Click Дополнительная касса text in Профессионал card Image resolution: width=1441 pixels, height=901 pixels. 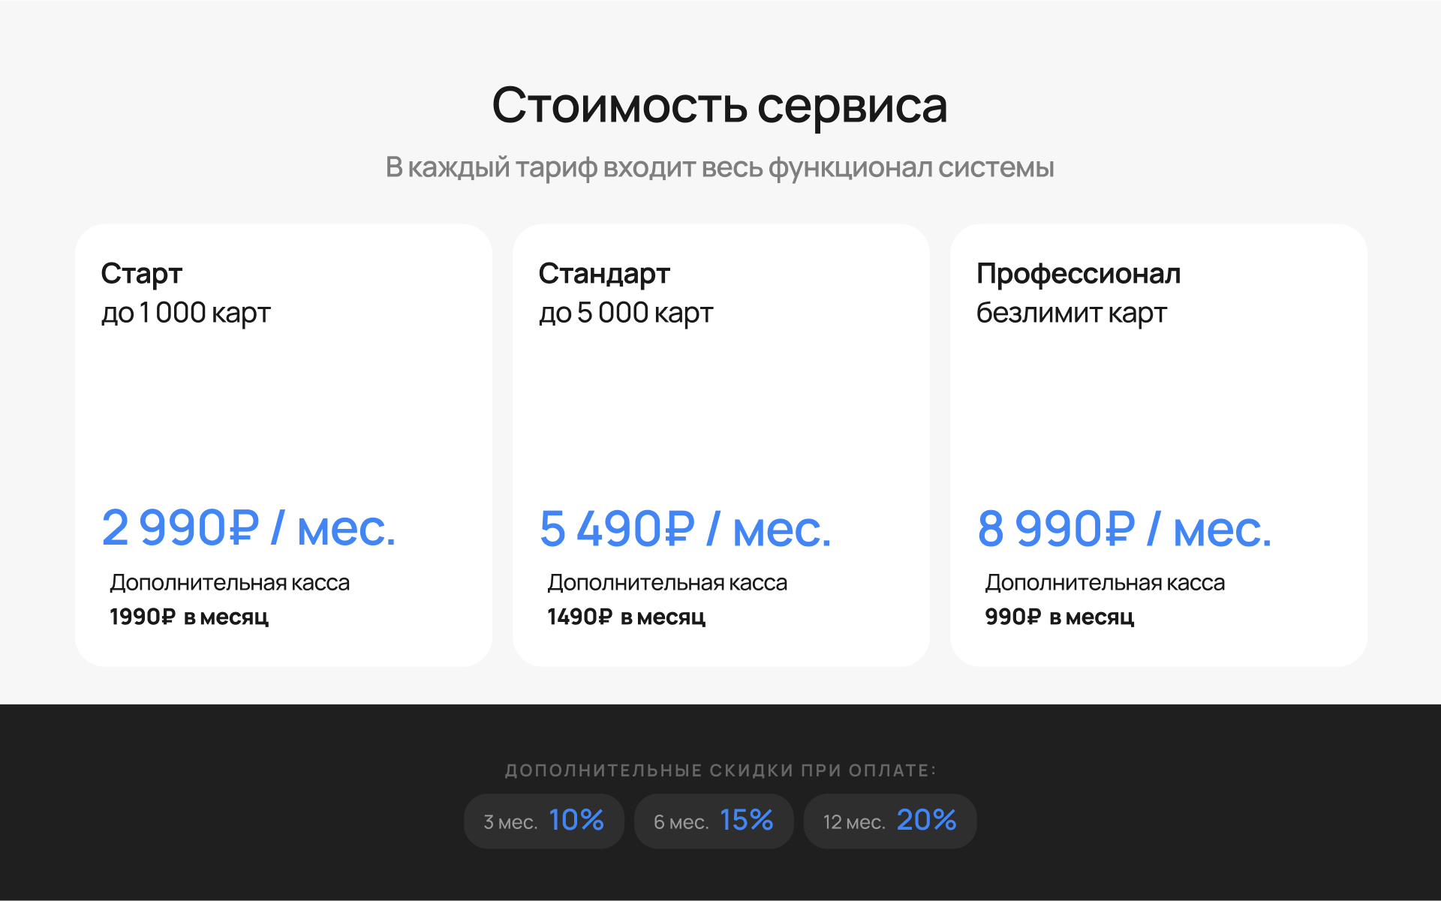pos(1105,583)
